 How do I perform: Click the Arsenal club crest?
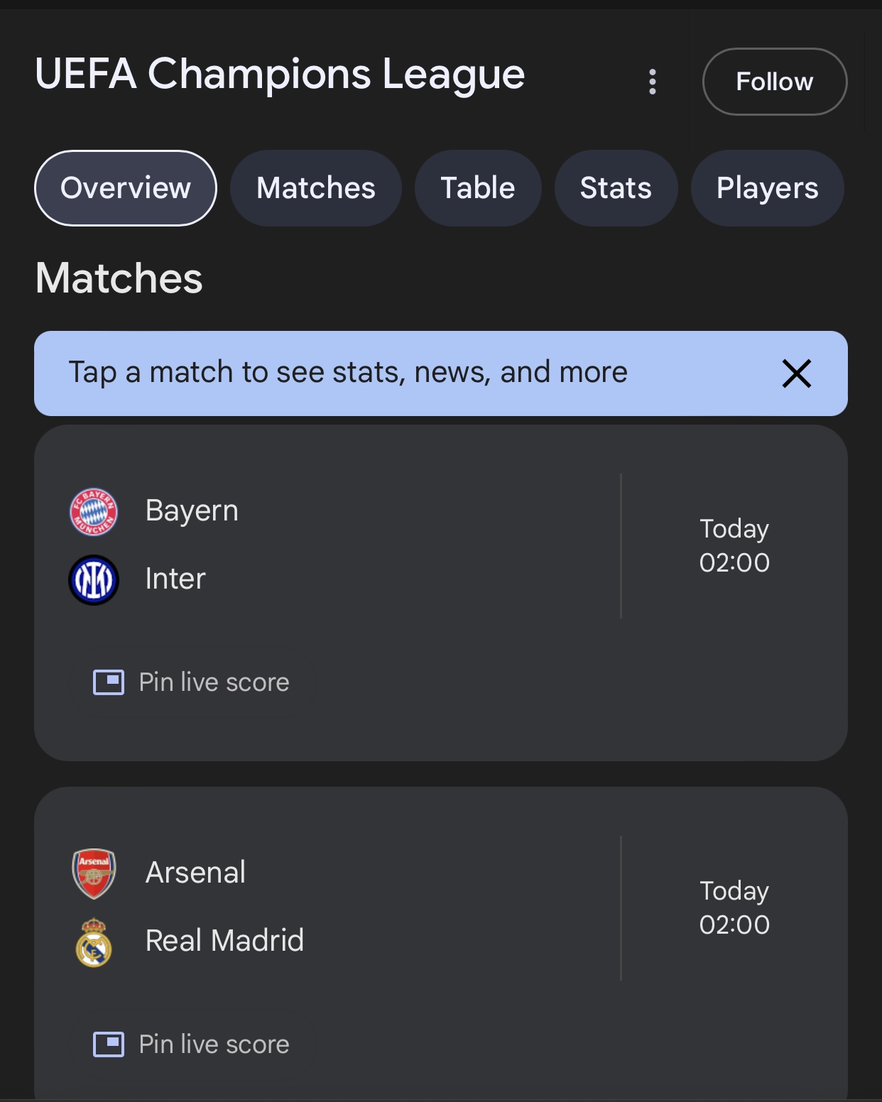tap(94, 873)
